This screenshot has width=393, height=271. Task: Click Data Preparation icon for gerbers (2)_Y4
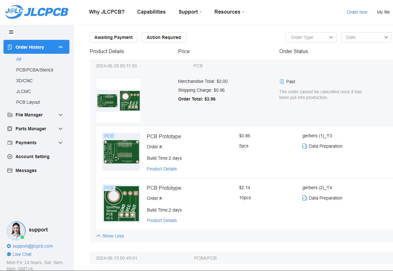305,198
